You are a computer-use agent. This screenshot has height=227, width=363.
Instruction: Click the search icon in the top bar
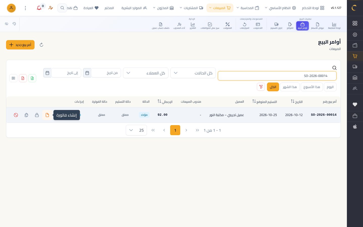tap(62, 8)
